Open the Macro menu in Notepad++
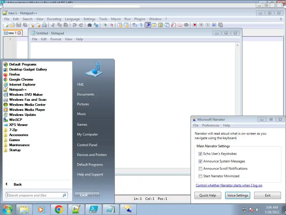Viewport: 286px width, 215px height. (x=116, y=19)
